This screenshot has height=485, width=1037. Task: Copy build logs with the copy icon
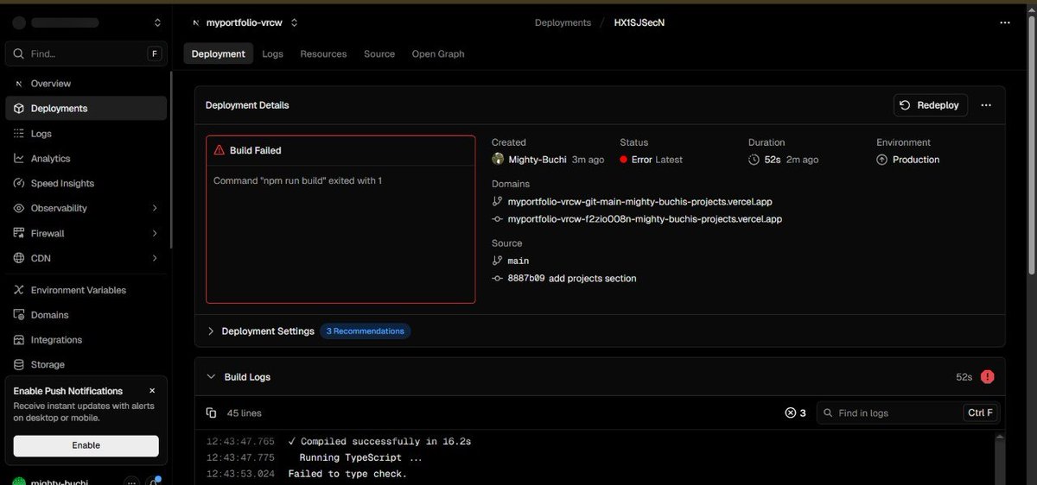(x=212, y=413)
